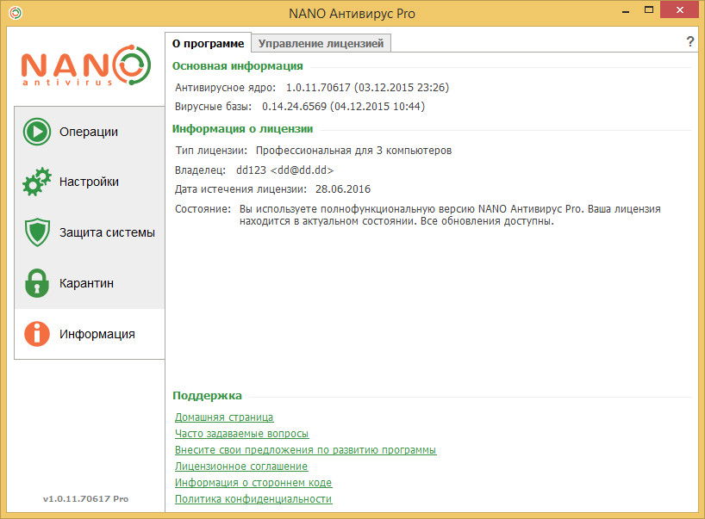Switch to О программе tab
The width and height of the screenshot is (705, 519).
click(209, 43)
